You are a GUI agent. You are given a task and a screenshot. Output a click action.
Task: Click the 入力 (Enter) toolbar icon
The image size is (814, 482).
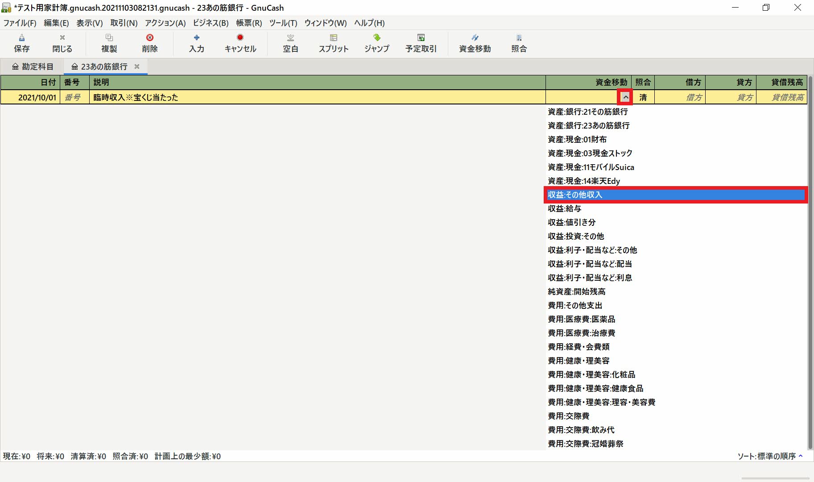196,43
